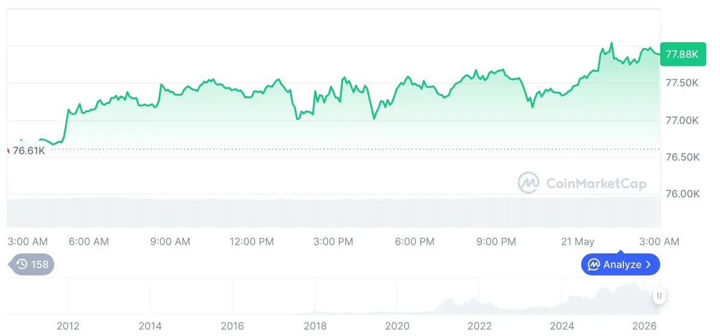Click the pause handle on the range slider

point(659,295)
